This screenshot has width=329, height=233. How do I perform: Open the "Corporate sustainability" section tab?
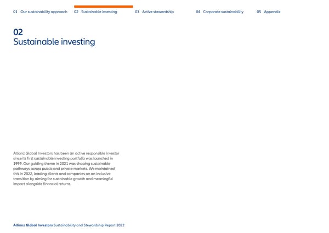click(x=223, y=12)
